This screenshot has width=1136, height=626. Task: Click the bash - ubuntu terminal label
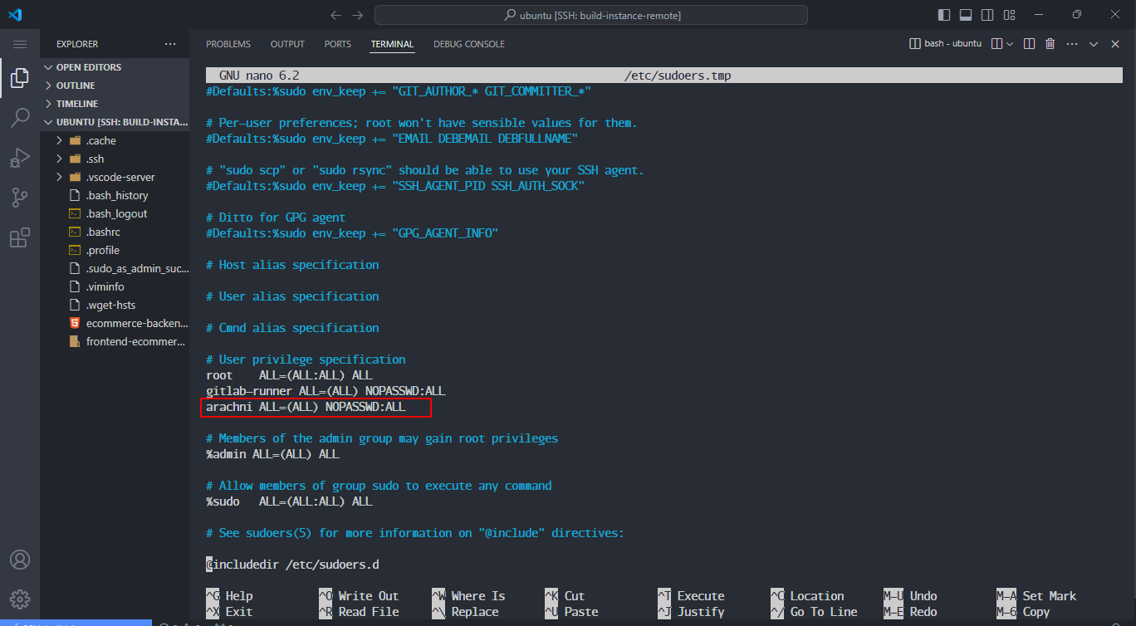pyautogui.click(x=946, y=44)
